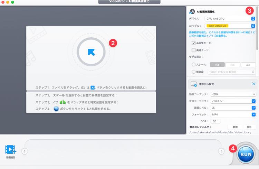
Task: Click the AI動画高画質化 film reel icon
Action: point(192,11)
